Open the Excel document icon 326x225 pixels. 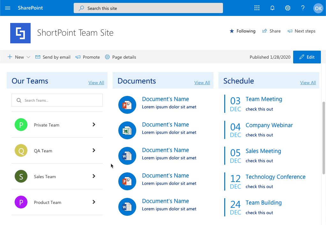[127, 130]
